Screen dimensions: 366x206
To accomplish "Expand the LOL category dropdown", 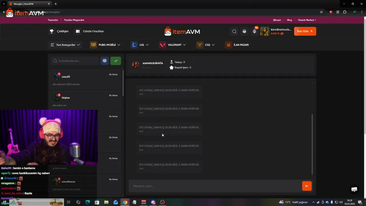I will coord(140,45).
